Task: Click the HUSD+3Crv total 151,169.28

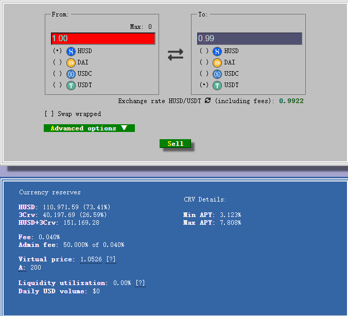Action: coord(81,223)
